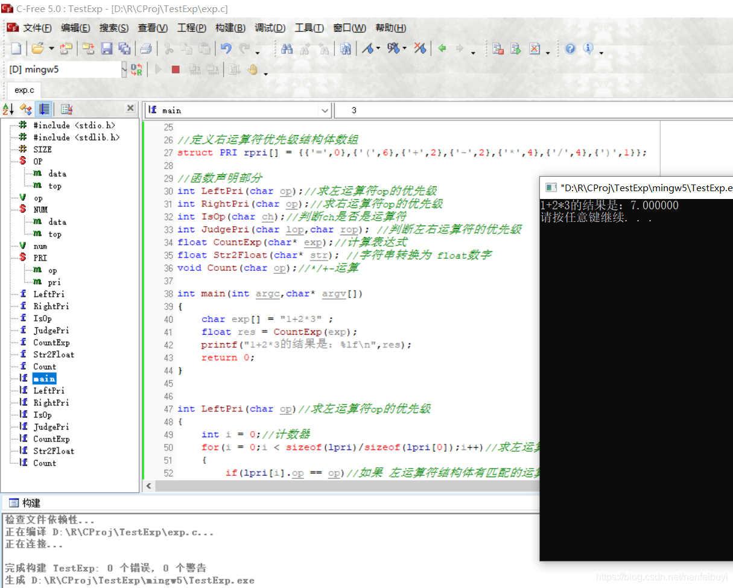Click the build and run icon
733x588 pixels.
(516, 49)
